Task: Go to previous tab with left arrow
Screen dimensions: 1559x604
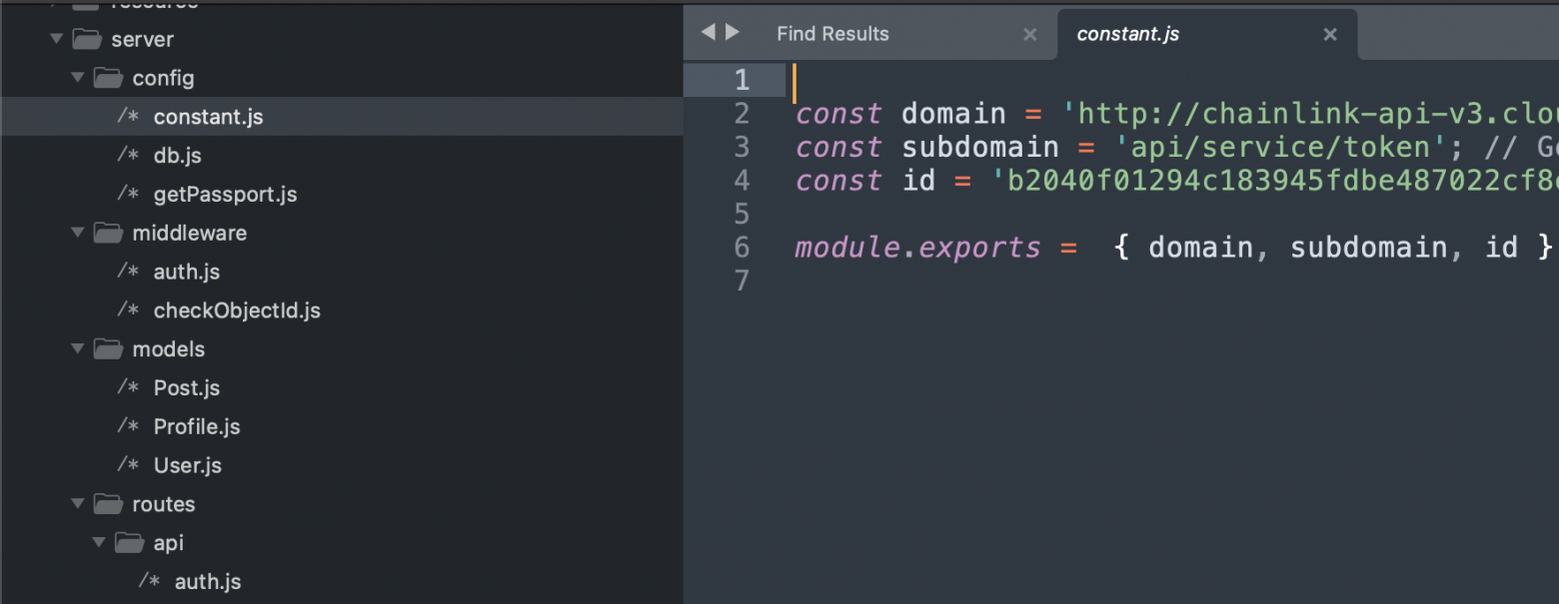Action: [x=709, y=32]
